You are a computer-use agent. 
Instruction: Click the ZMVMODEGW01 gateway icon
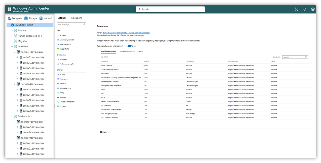point(13,25)
